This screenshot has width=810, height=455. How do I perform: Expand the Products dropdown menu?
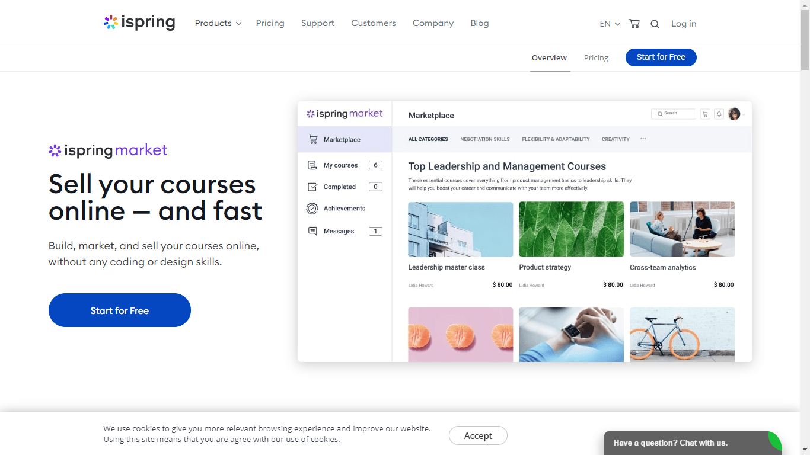(x=218, y=23)
